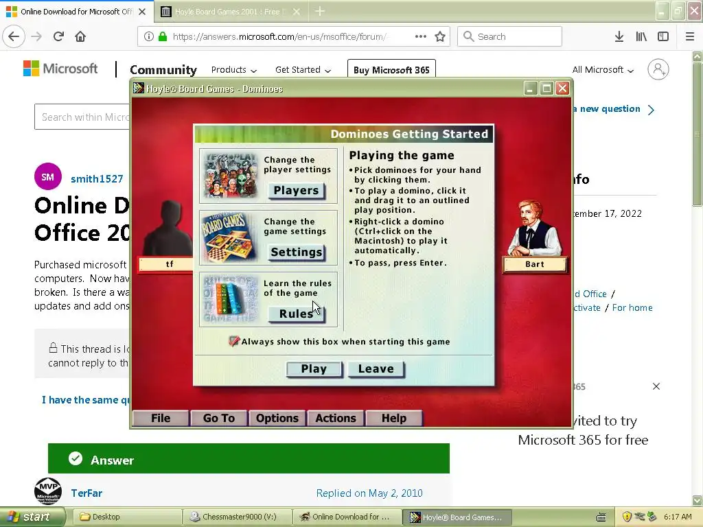Click the Bart name plate
The width and height of the screenshot is (703, 527).
point(535,264)
